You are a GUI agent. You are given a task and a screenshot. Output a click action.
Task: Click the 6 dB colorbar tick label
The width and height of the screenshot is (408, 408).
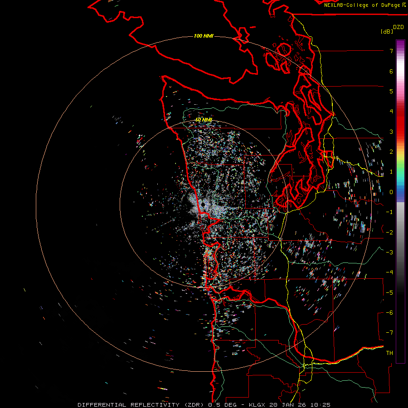pyautogui.click(x=391, y=71)
